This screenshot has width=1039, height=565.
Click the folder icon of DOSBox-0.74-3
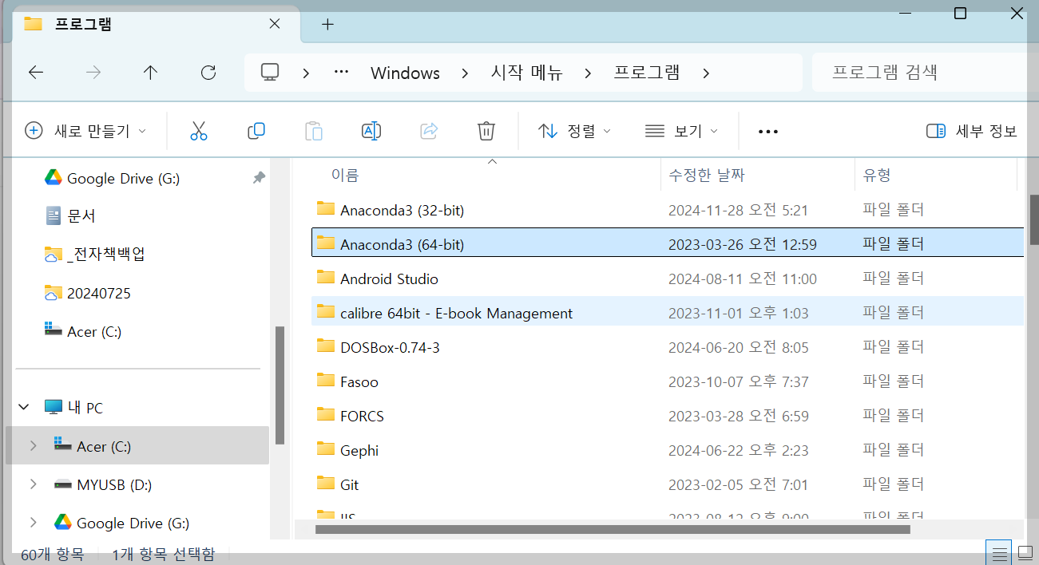click(325, 346)
